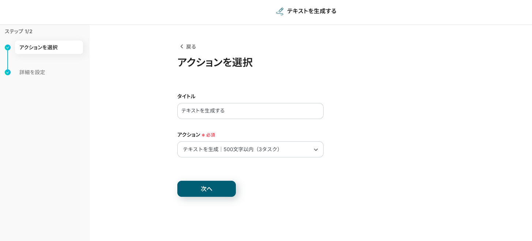
Task: Click the header title テキストを生成する
Action: (312, 11)
